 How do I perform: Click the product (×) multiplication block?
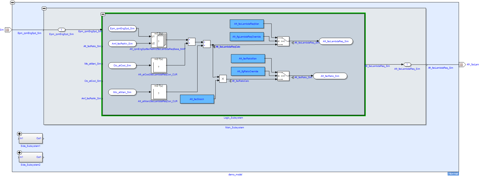(223, 79)
